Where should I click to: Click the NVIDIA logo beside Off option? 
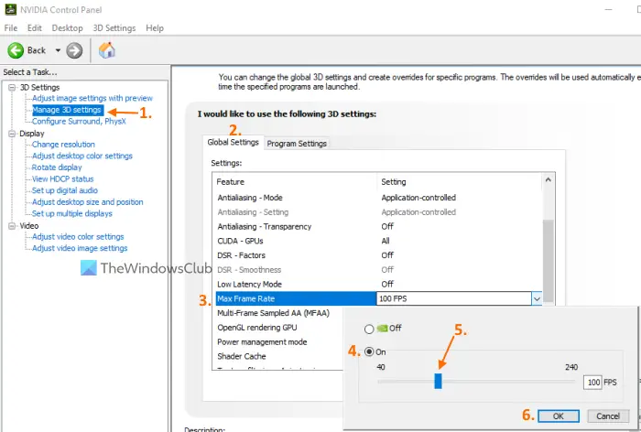click(382, 329)
